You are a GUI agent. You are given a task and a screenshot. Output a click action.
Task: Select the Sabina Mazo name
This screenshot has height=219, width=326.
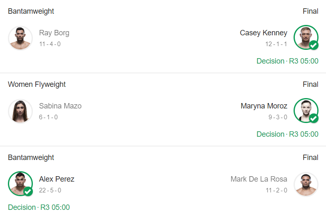(x=60, y=106)
